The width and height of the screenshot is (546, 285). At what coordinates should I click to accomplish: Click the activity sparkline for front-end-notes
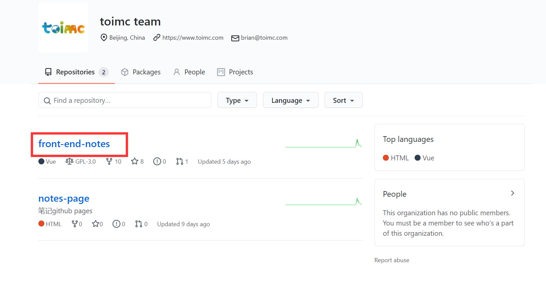pyautogui.click(x=324, y=143)
